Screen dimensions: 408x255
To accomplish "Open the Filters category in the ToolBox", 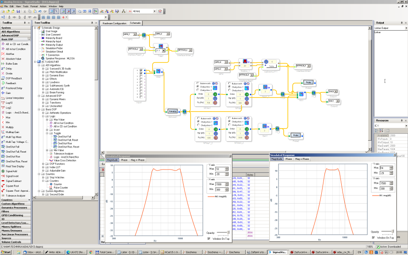I will 15,212.
